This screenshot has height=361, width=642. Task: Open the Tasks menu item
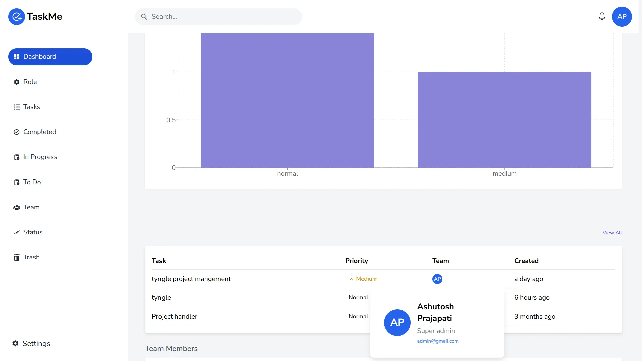click(50, 107)
